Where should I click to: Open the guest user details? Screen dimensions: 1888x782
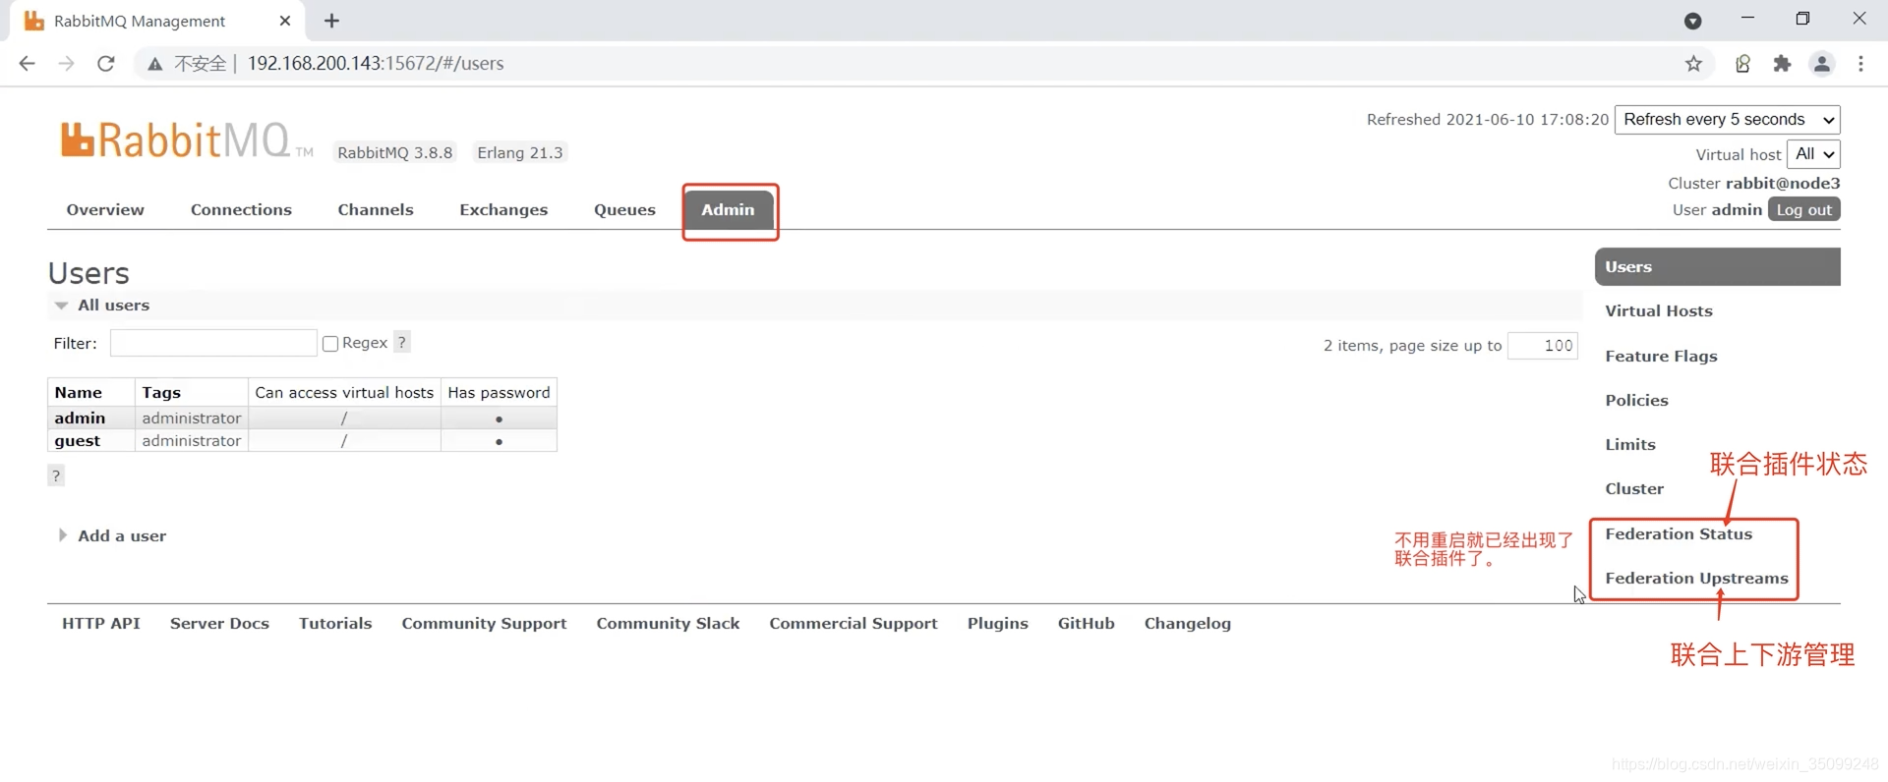pyautogui.click(x=78, y=441)
